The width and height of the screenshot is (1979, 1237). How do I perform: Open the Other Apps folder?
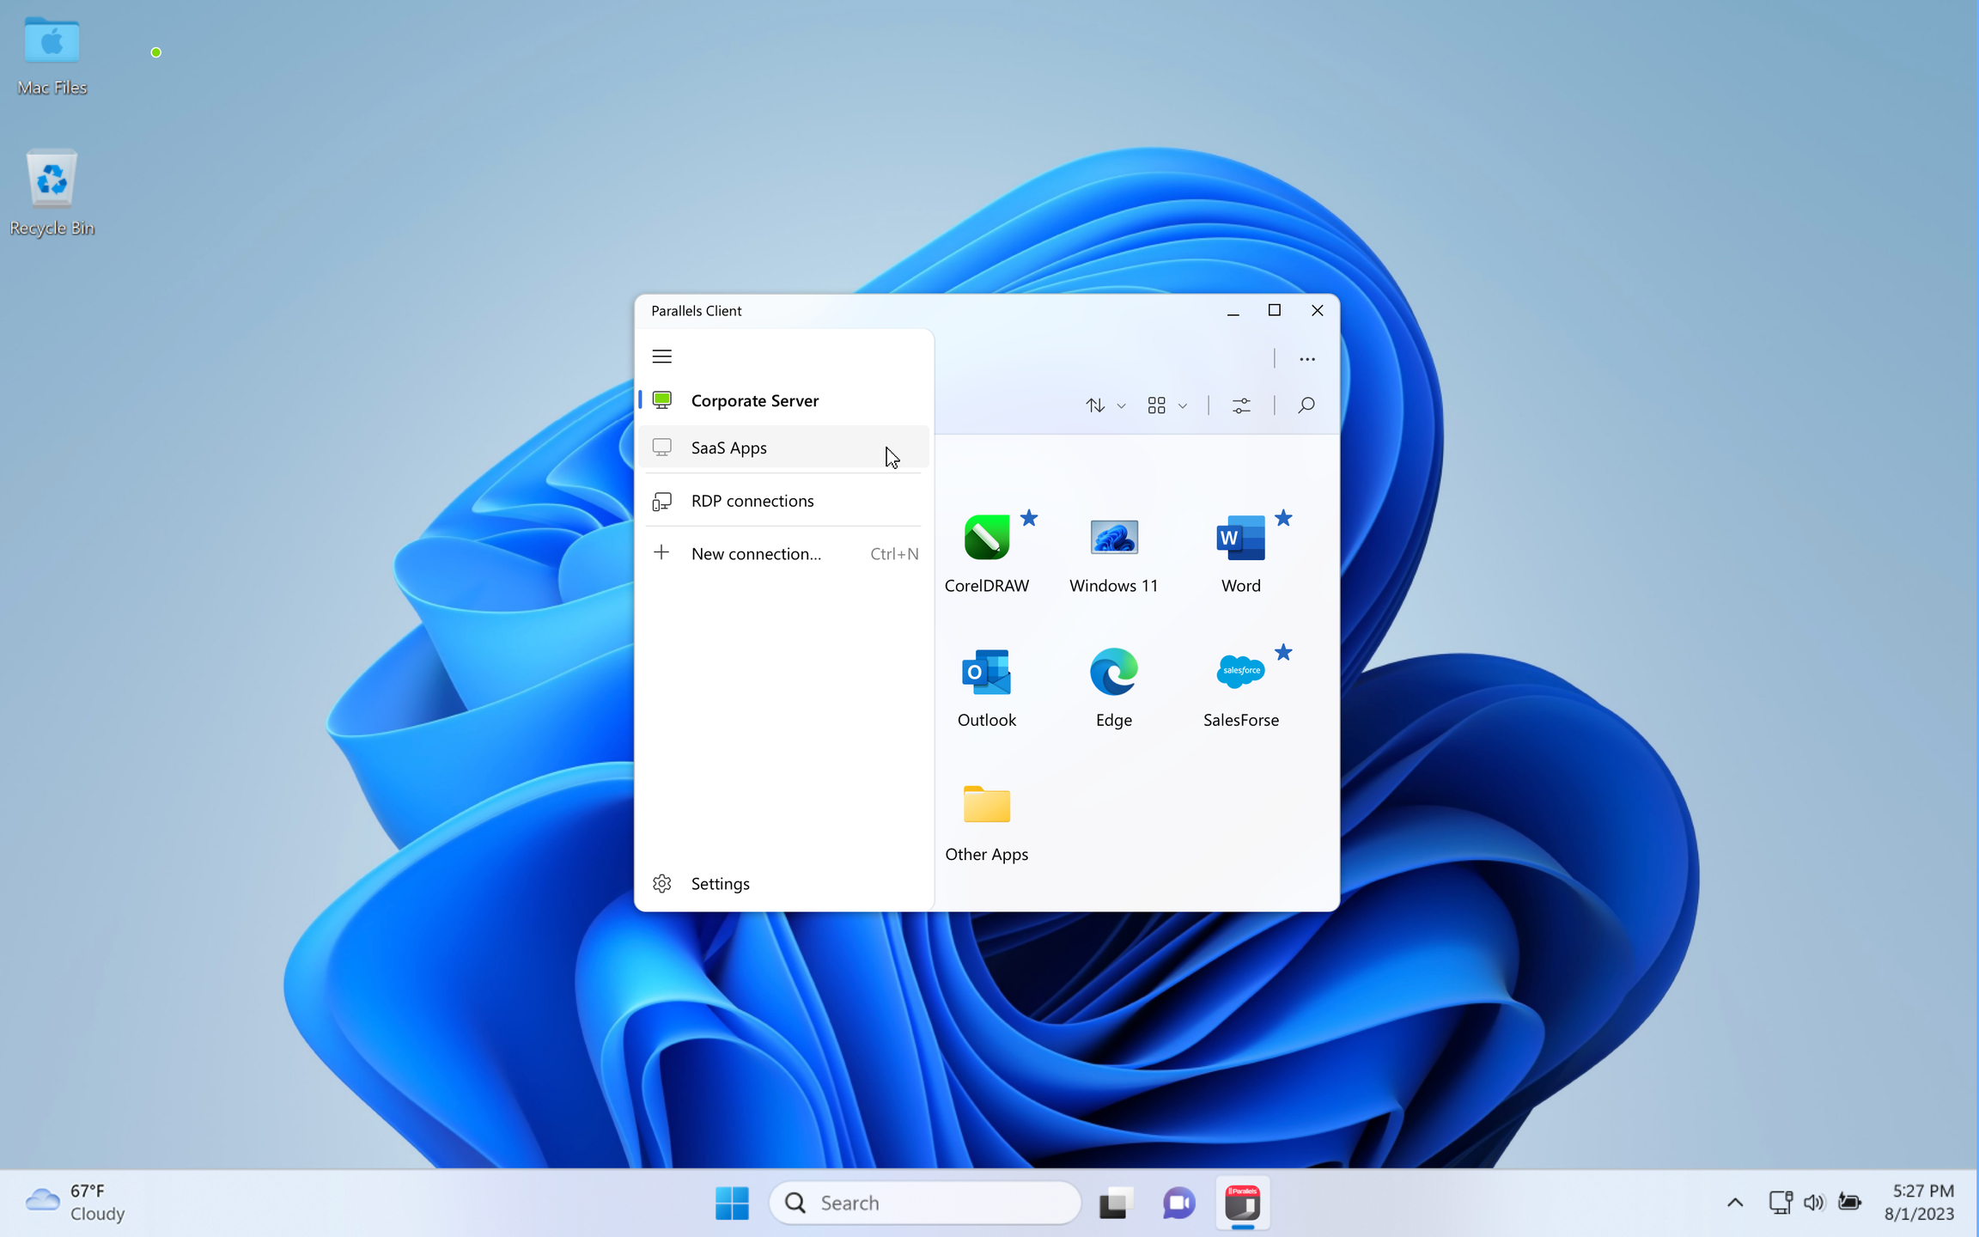[x=986, y=807]
